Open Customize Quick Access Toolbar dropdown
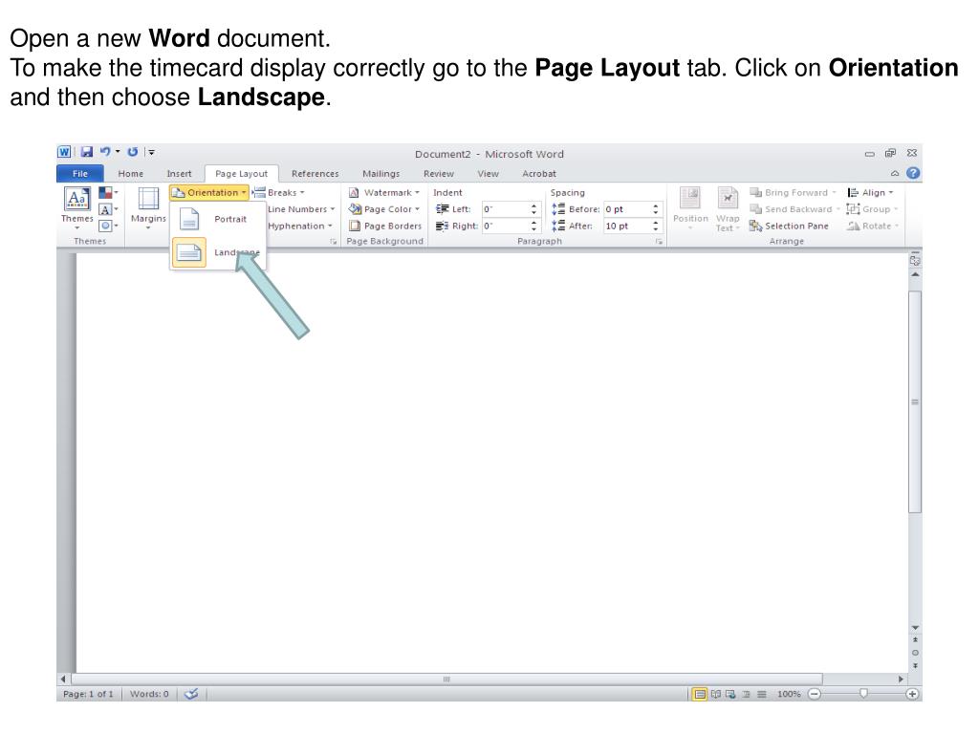The image size is (979, 734). 150,152
